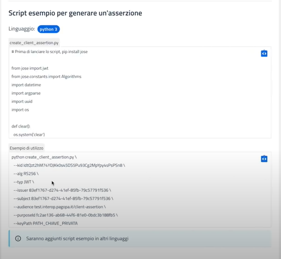Copy the Esempio di utilizzo command
The width and height of the screenshot is (281, 259).
(264, 159)
